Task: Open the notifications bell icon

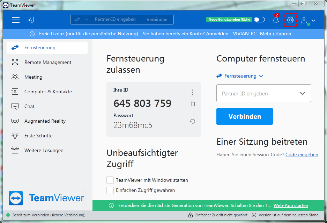Action: pyautogui.click(x=276, y=20)
